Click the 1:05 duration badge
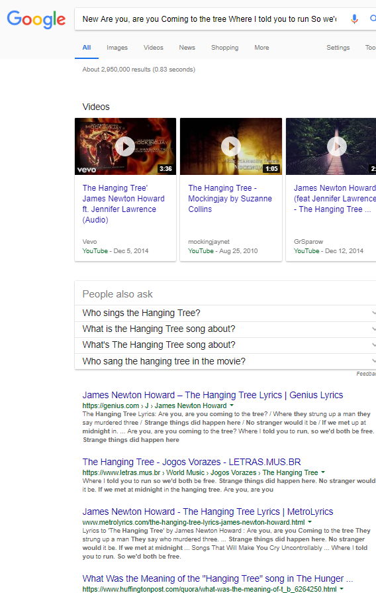This screenshot has width=376, height=593. [271, 169]
